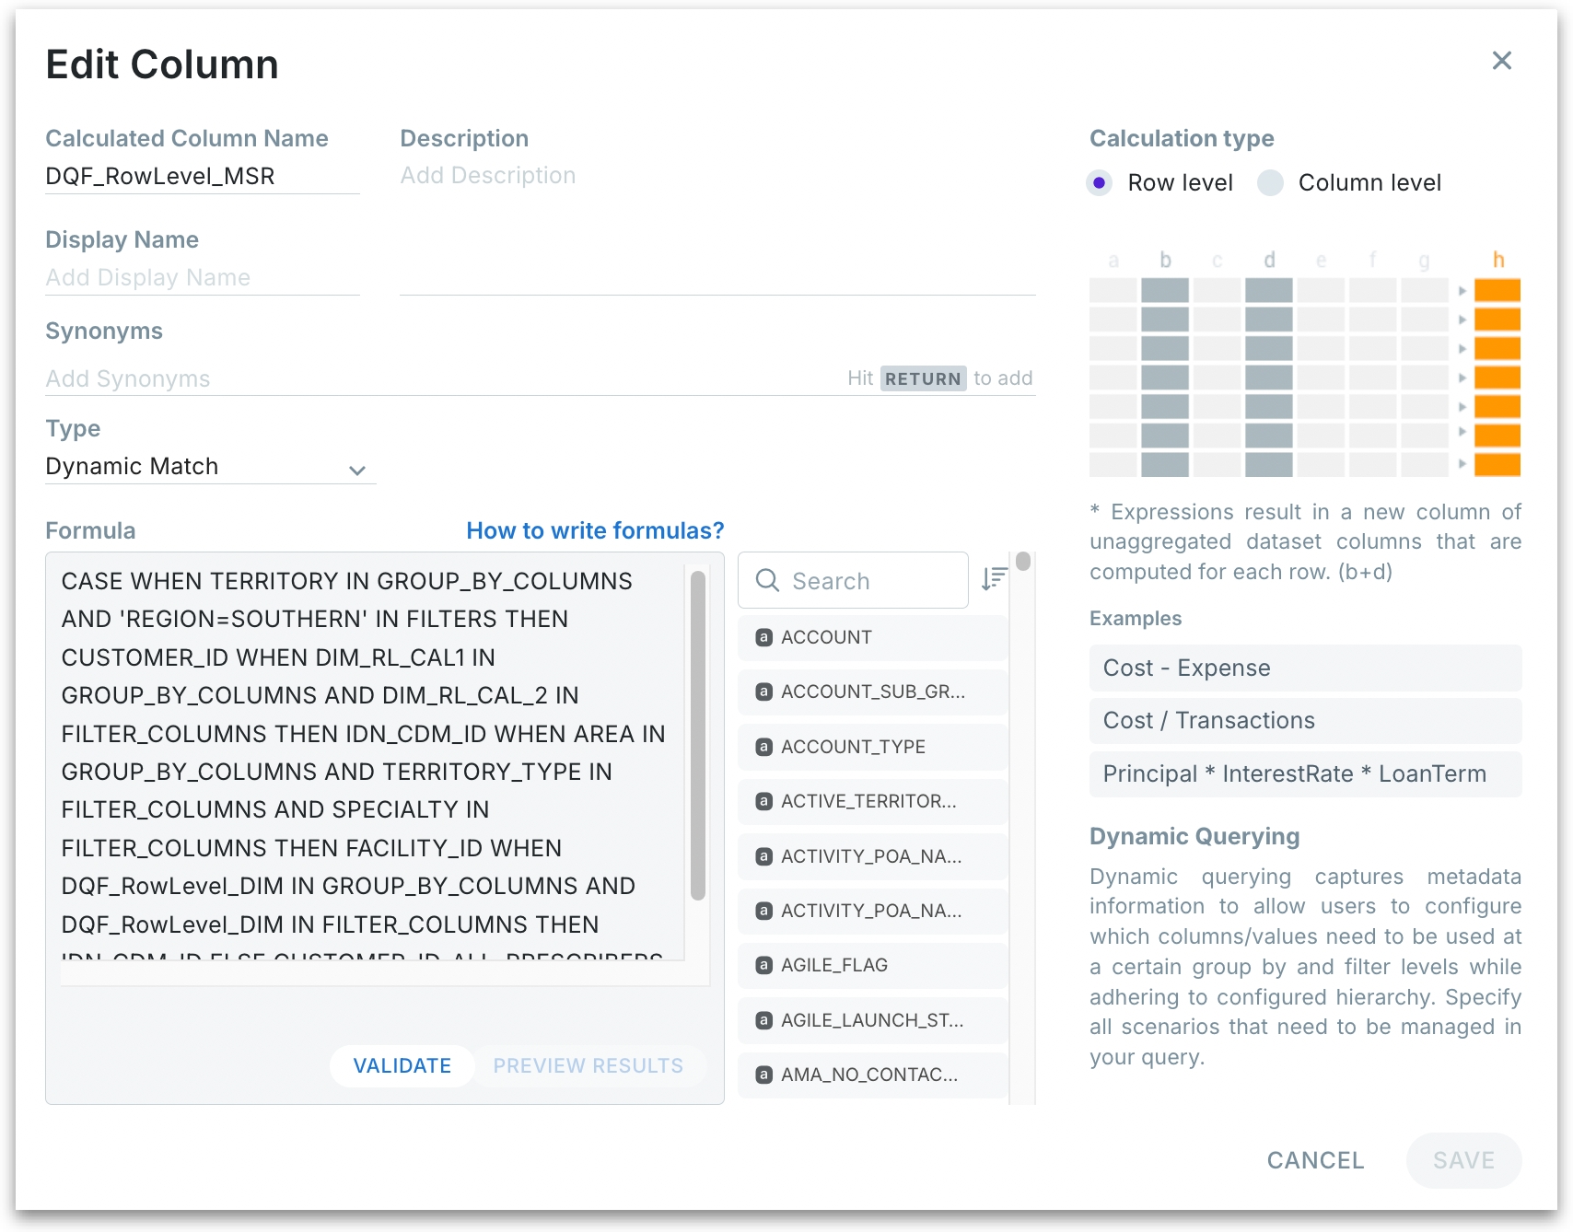1573x1232 pixels.
Task: Click the Type dropdown chevron arrow
Action: (x=357, y=471)
